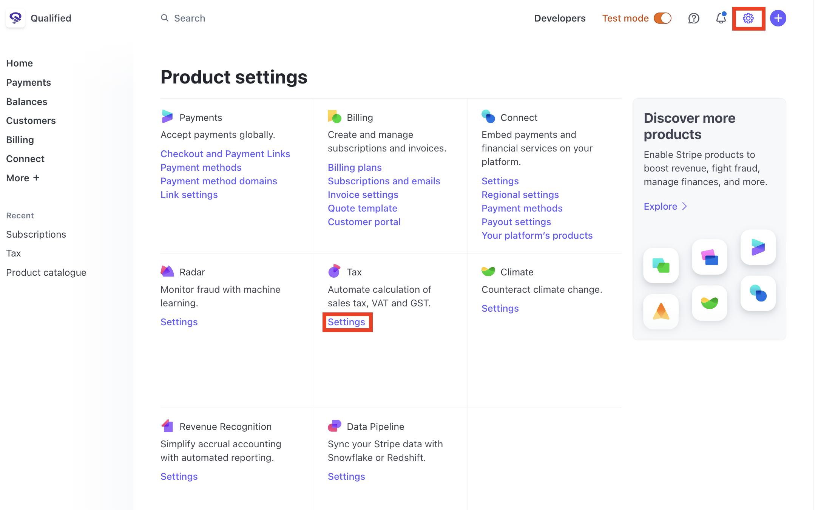Open Checkout and Payment Links

pos(225,154)
